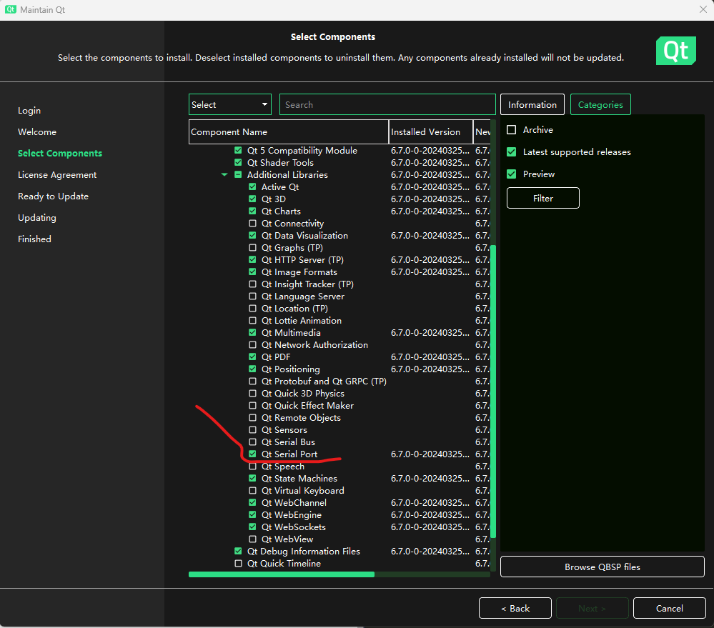Uncheck Qt 5 Compatibility Module
This screenshot has width=714, height=628.
(238, 150)
